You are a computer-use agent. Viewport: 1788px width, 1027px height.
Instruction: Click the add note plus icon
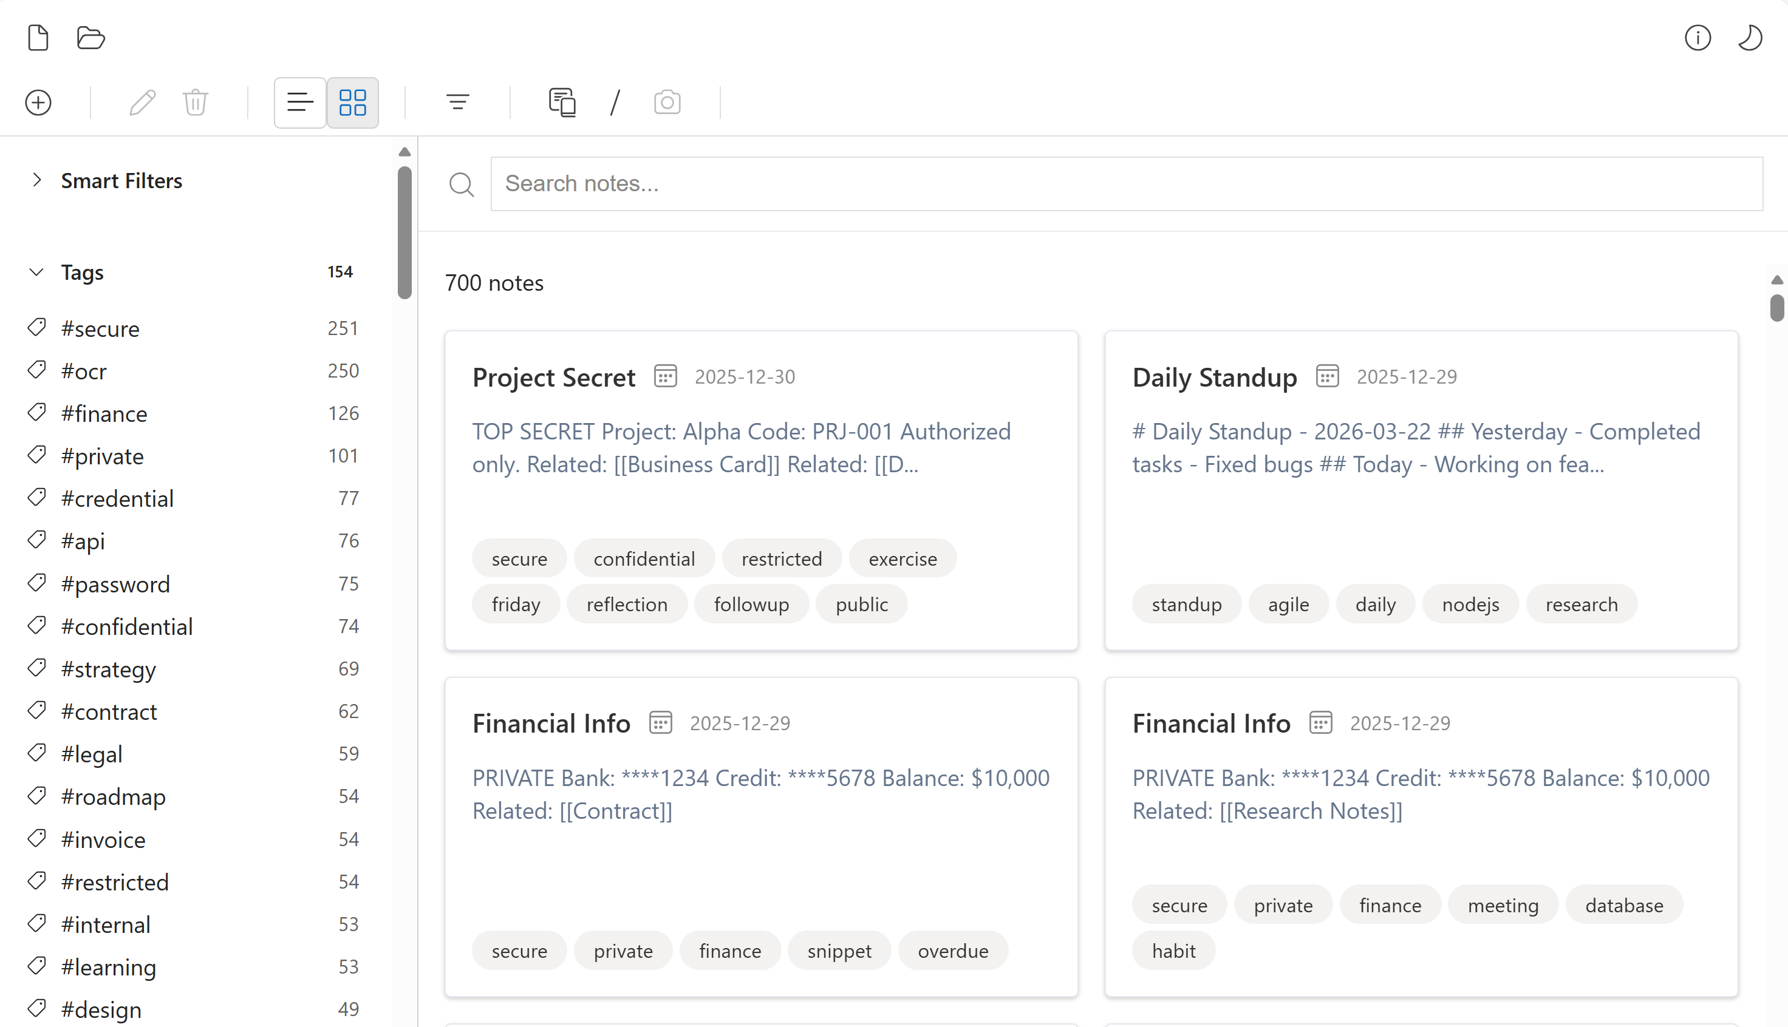click(x=38, y=103)
